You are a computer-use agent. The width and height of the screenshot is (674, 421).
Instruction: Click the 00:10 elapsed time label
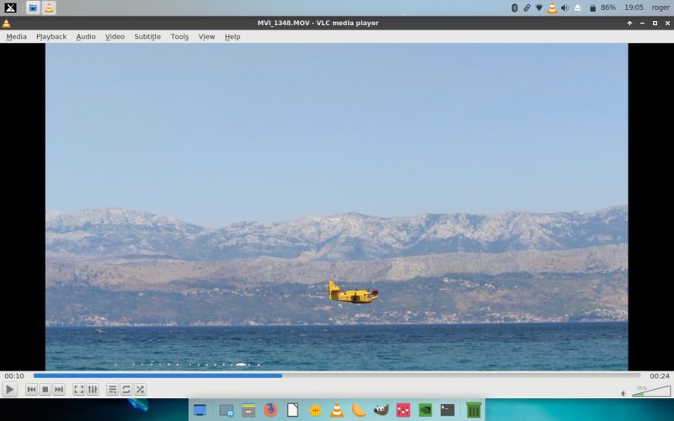point(14,376)
